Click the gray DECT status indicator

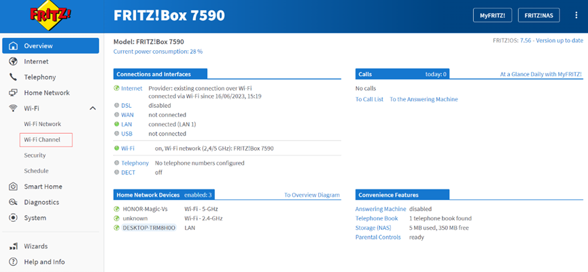point(117,172)
